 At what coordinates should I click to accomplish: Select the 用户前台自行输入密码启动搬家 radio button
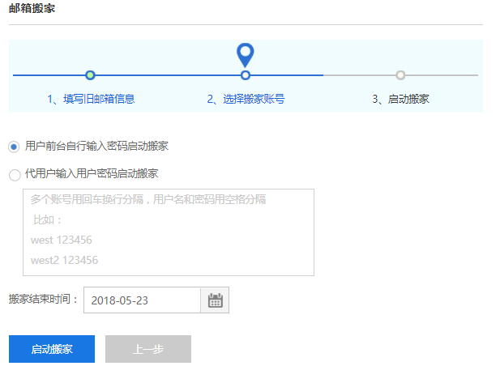[x=14, y=147]
